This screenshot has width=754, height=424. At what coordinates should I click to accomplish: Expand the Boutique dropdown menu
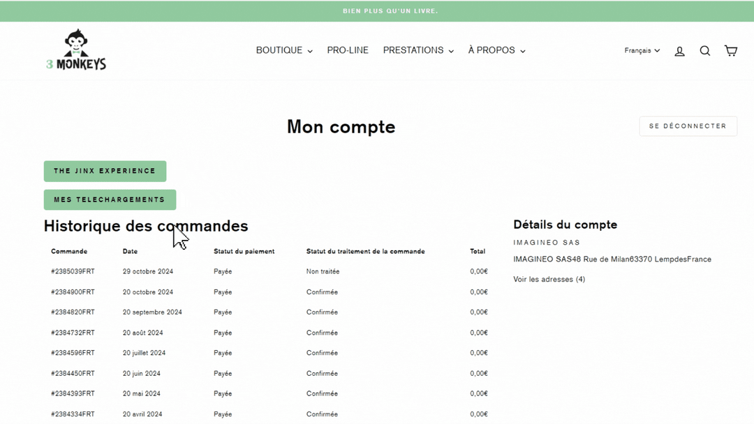coord(283,50)
